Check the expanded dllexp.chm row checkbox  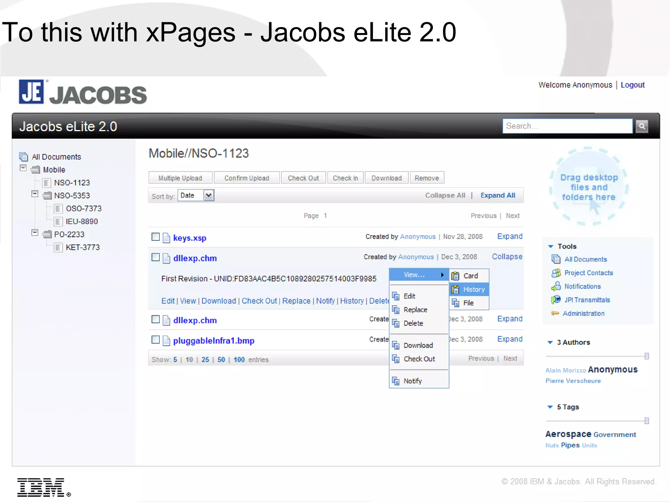click(x=156, y=257)
